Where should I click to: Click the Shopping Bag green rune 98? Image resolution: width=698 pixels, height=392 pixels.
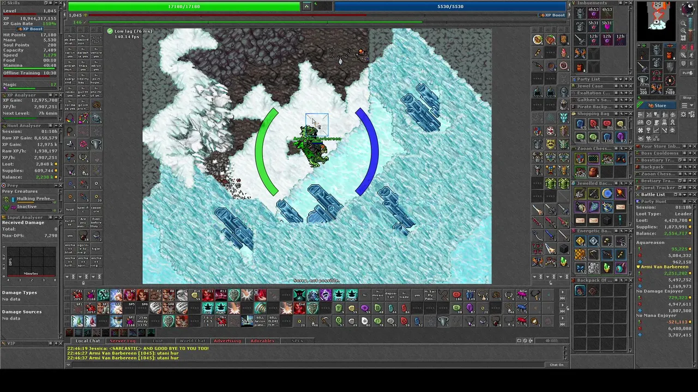point(580,137)
